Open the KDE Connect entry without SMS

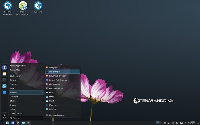pos(63,84)
